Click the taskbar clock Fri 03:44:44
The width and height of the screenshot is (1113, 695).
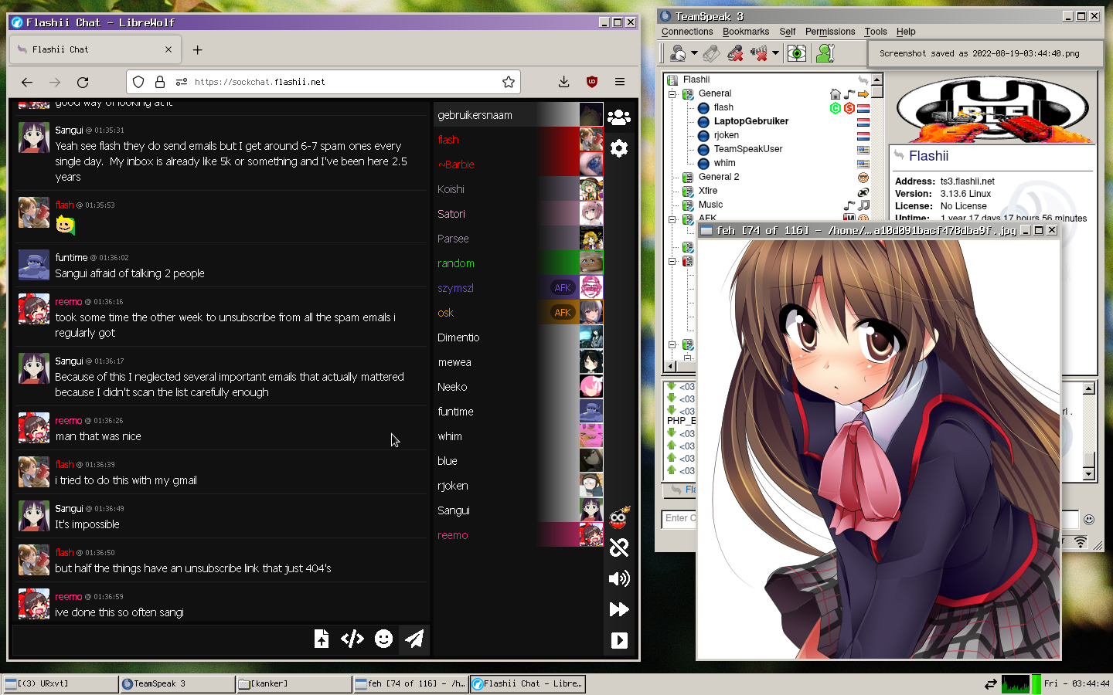coord(1077,683)
